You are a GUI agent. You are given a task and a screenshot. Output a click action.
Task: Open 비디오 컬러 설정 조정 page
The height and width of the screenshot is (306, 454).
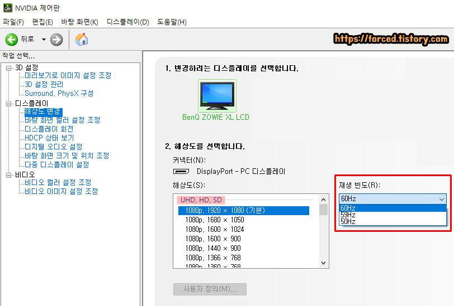point(58,182)
